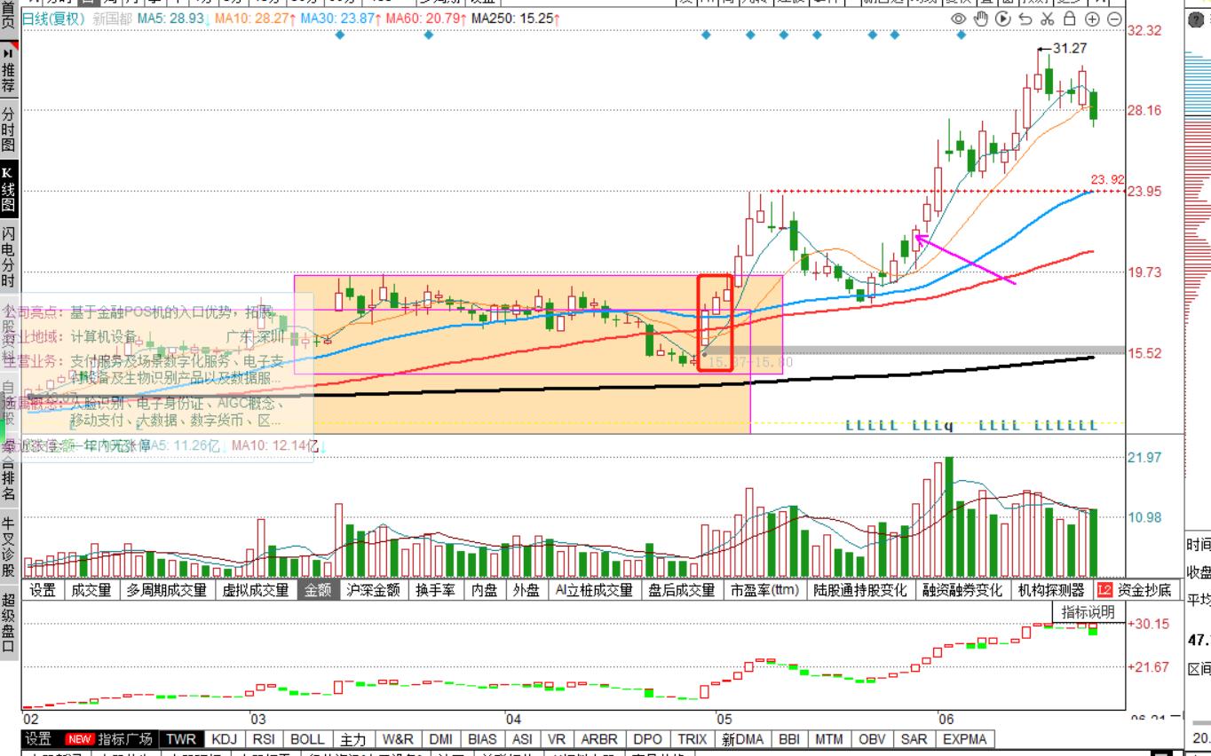Switch volume panel to 换手率

(435, 590)
